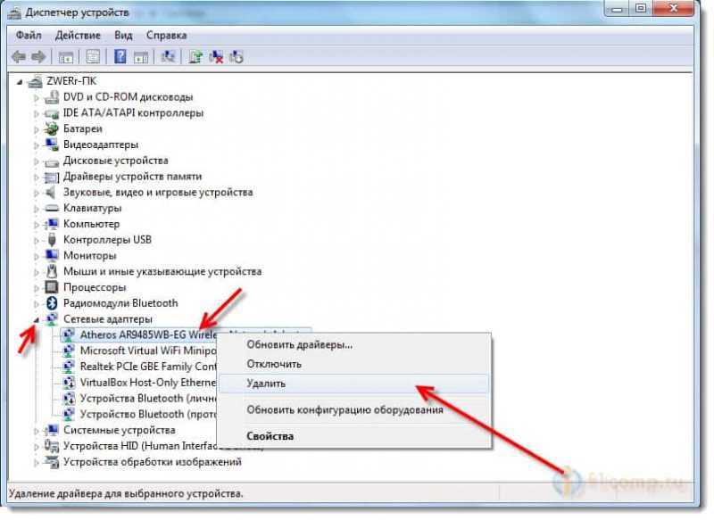Open the Действие menu

click(x=78, y=35)
